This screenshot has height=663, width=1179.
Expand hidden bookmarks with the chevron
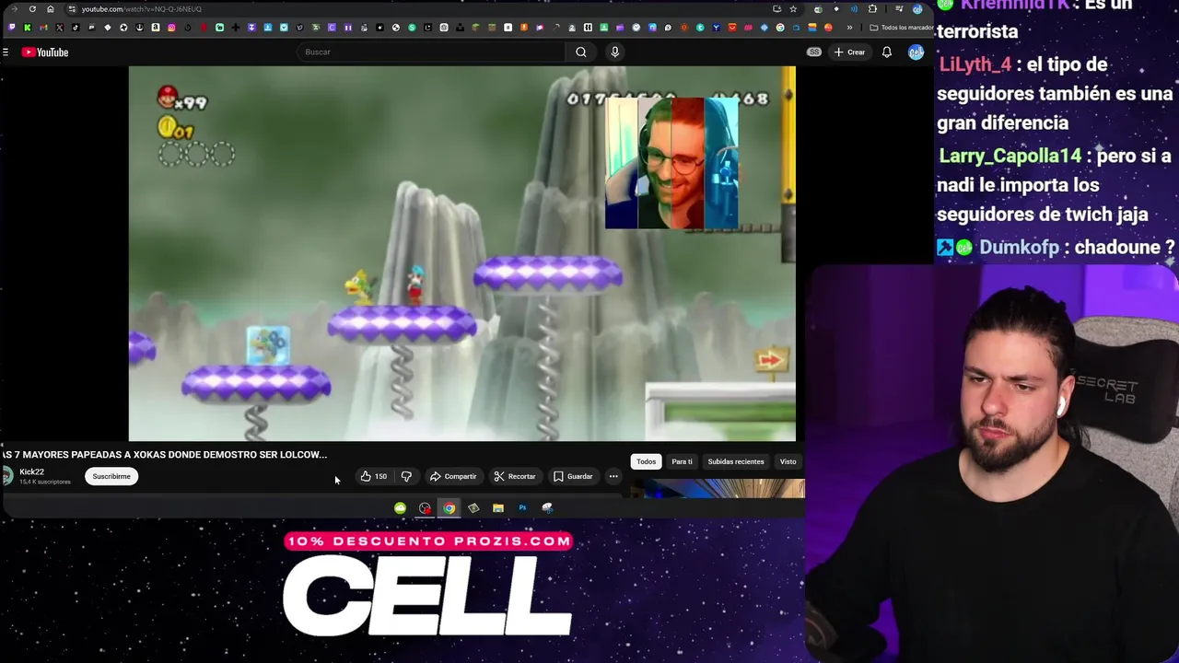tap(849, 28)
